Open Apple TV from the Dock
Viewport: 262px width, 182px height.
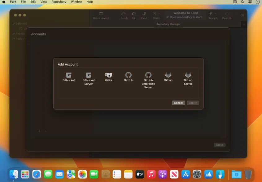click(x=140, y=174)
